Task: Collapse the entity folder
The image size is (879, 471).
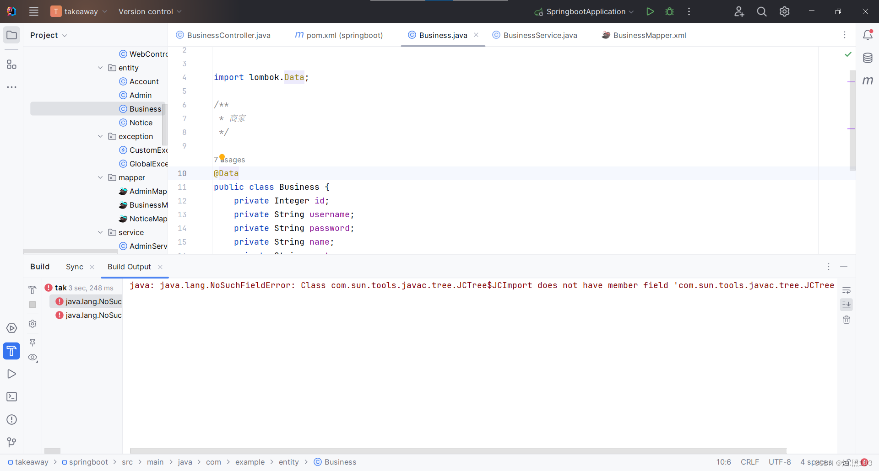Action: tap(100, 68)
